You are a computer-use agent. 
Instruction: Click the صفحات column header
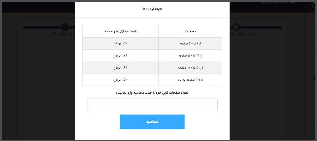pyautogui.click(x=190, y=31)
